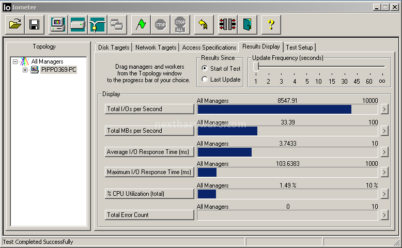Click the 3.7433 response time value
The width and height of the screenshot is (402, 248).
pyautogui.click(x=288, y=144)
